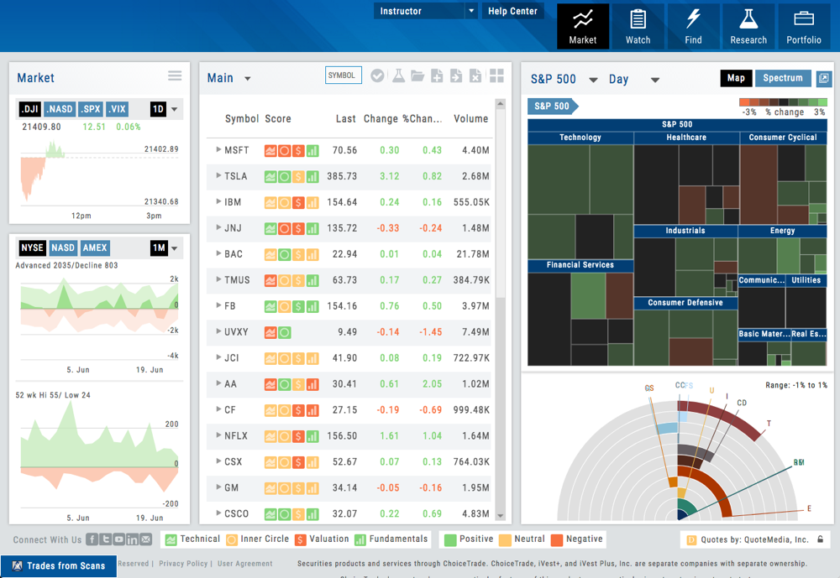Viewport: 840px width, 578px height.
Task: Click the open folder icon in Main toolbar
Action: pyautogui.click(x=417, y=76)
